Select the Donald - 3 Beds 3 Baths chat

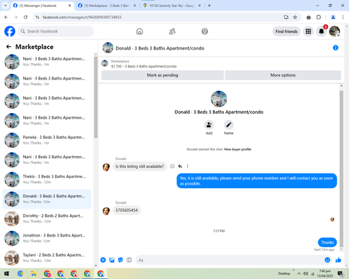[47, 199]
